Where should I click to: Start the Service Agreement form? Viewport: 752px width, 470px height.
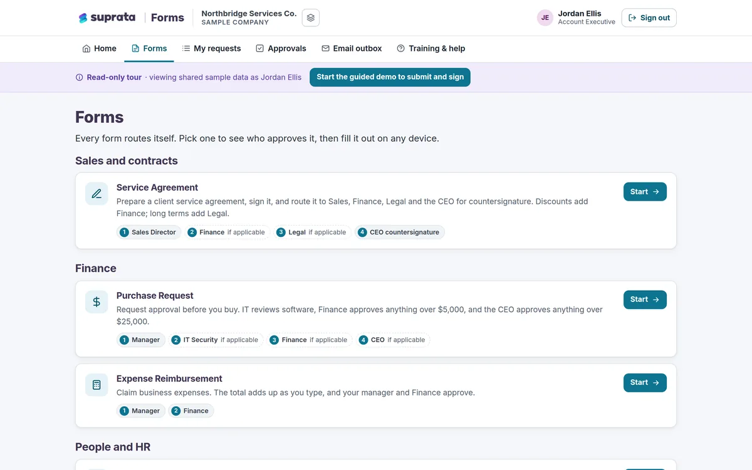tap(645, 192)
